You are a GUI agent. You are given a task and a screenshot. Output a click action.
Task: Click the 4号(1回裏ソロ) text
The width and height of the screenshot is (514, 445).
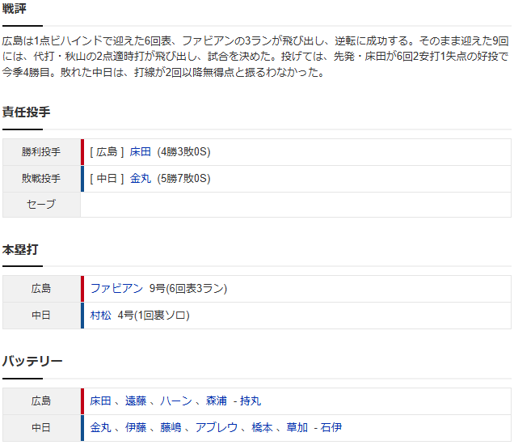tap(154, 316)
